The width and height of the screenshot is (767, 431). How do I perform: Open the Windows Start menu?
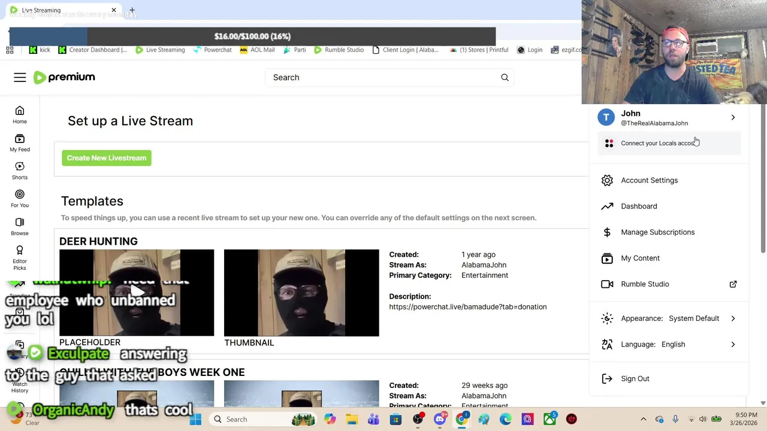click(x=195, y=419)
